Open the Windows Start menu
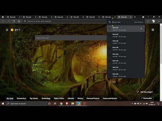 3,104
